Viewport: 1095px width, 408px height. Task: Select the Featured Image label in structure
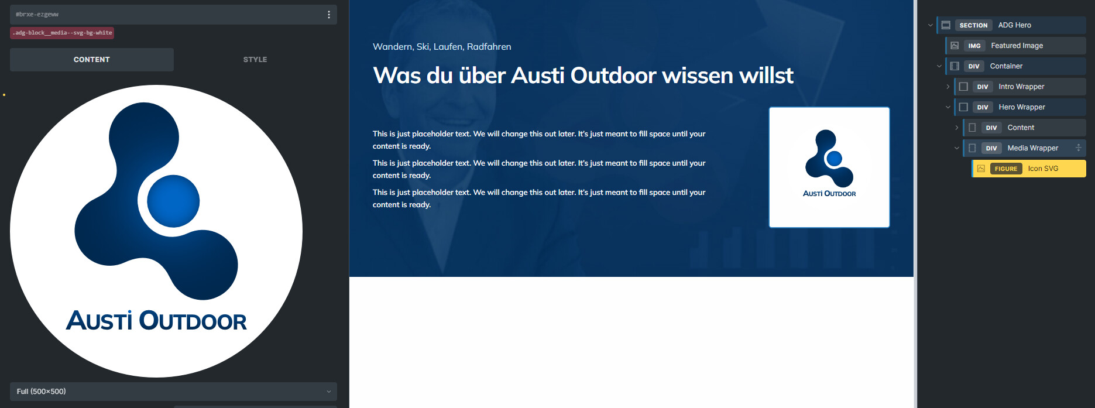pyautogui.click(x=1017, y=46)
